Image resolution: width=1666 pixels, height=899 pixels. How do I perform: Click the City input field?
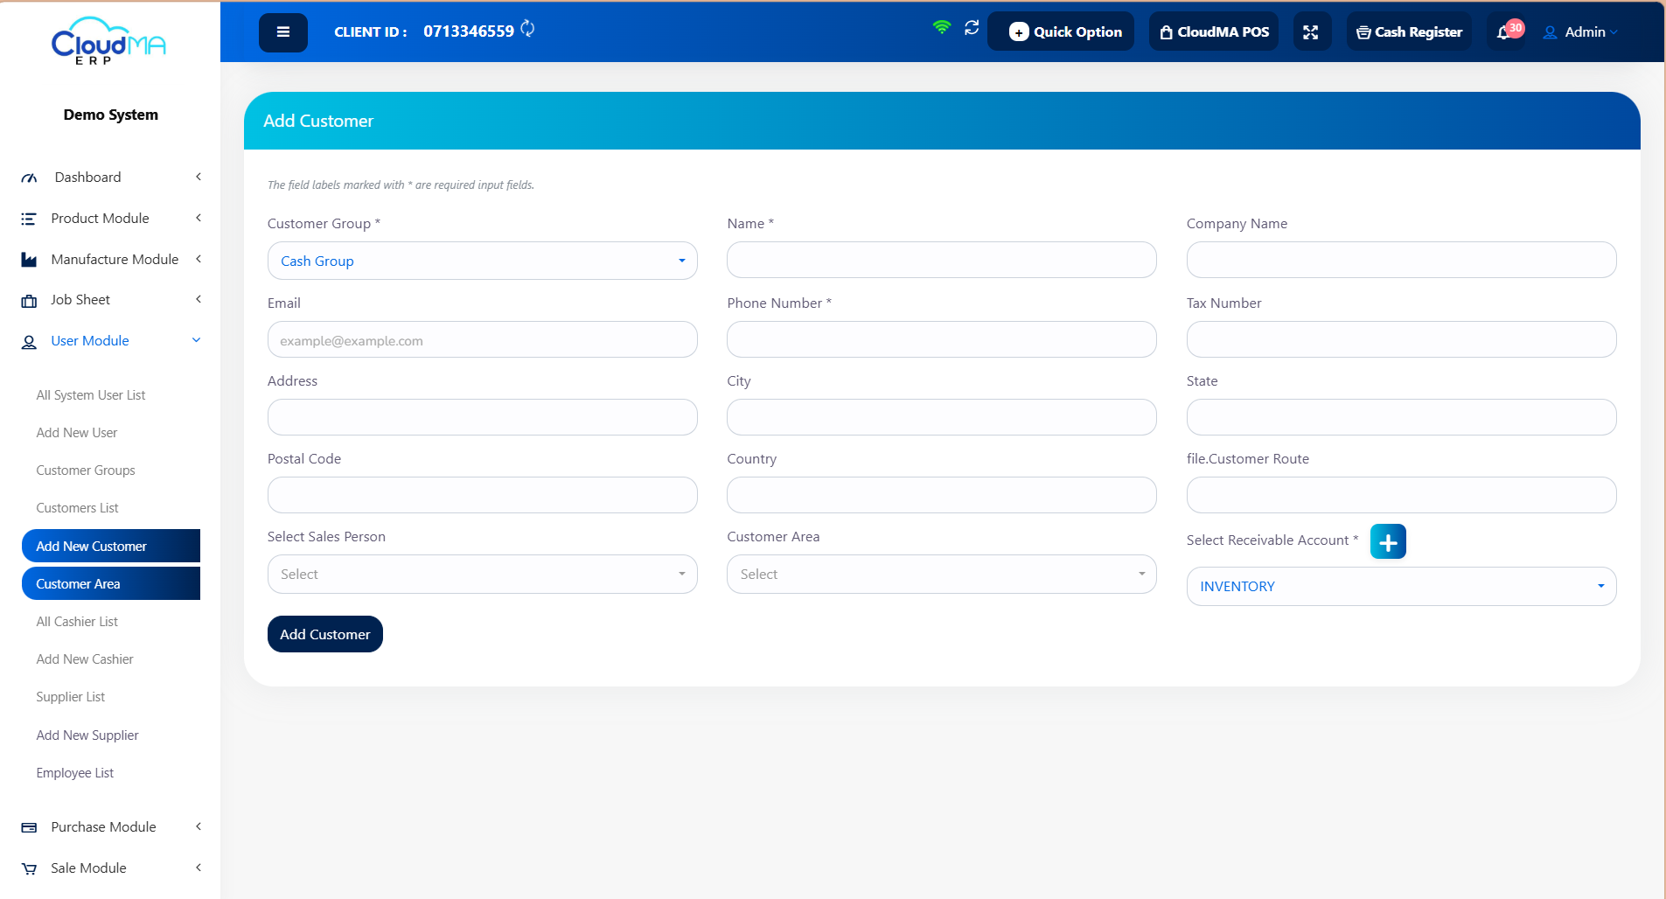point(942,417)
